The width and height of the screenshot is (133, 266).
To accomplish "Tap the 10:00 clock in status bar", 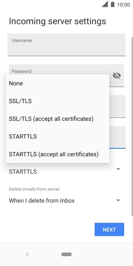I will pyautogui.click(x=123, y=4).
